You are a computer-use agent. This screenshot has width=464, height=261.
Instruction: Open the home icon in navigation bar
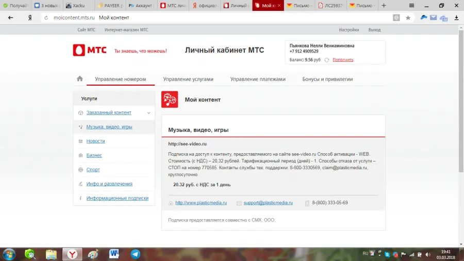[x=80, y=79]
